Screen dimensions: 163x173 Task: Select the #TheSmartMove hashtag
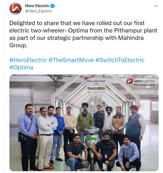coord(71,60)
